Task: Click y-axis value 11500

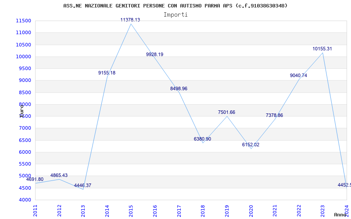Action: click(x=23, y=21)
